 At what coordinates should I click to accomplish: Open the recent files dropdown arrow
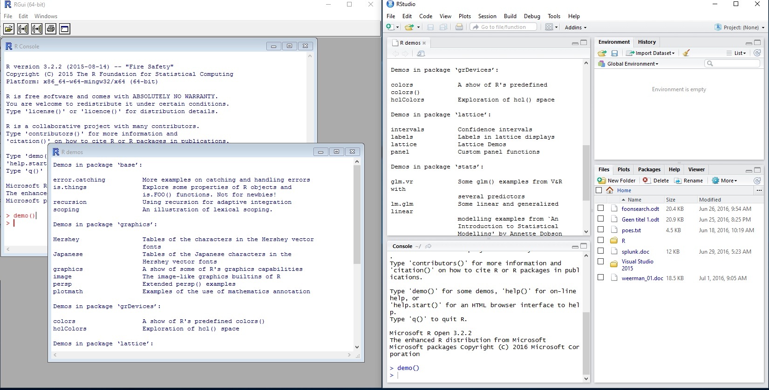coord(418,27)
